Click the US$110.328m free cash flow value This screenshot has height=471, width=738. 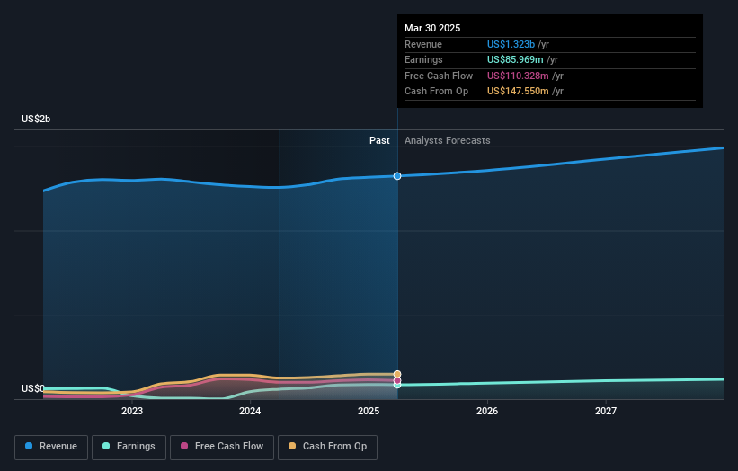point(518,76)
